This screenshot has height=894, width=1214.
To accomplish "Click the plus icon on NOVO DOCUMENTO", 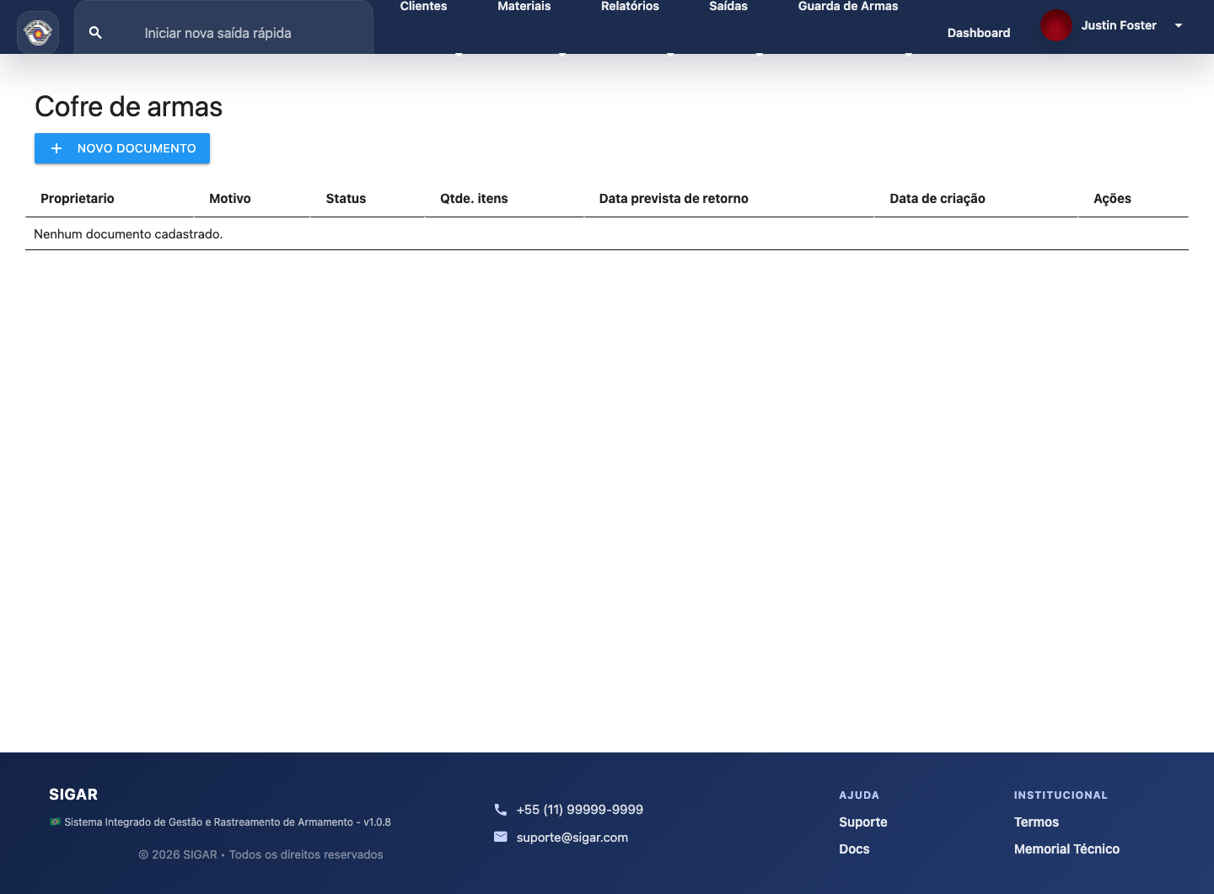I will [56, 148].
